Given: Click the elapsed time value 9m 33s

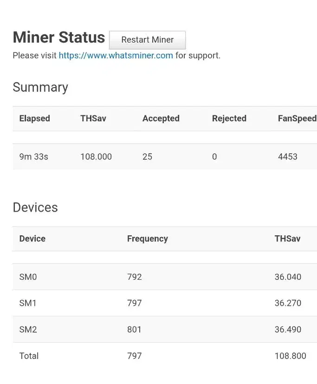Looking at the screenshot, I should click(x=33, y=157).
